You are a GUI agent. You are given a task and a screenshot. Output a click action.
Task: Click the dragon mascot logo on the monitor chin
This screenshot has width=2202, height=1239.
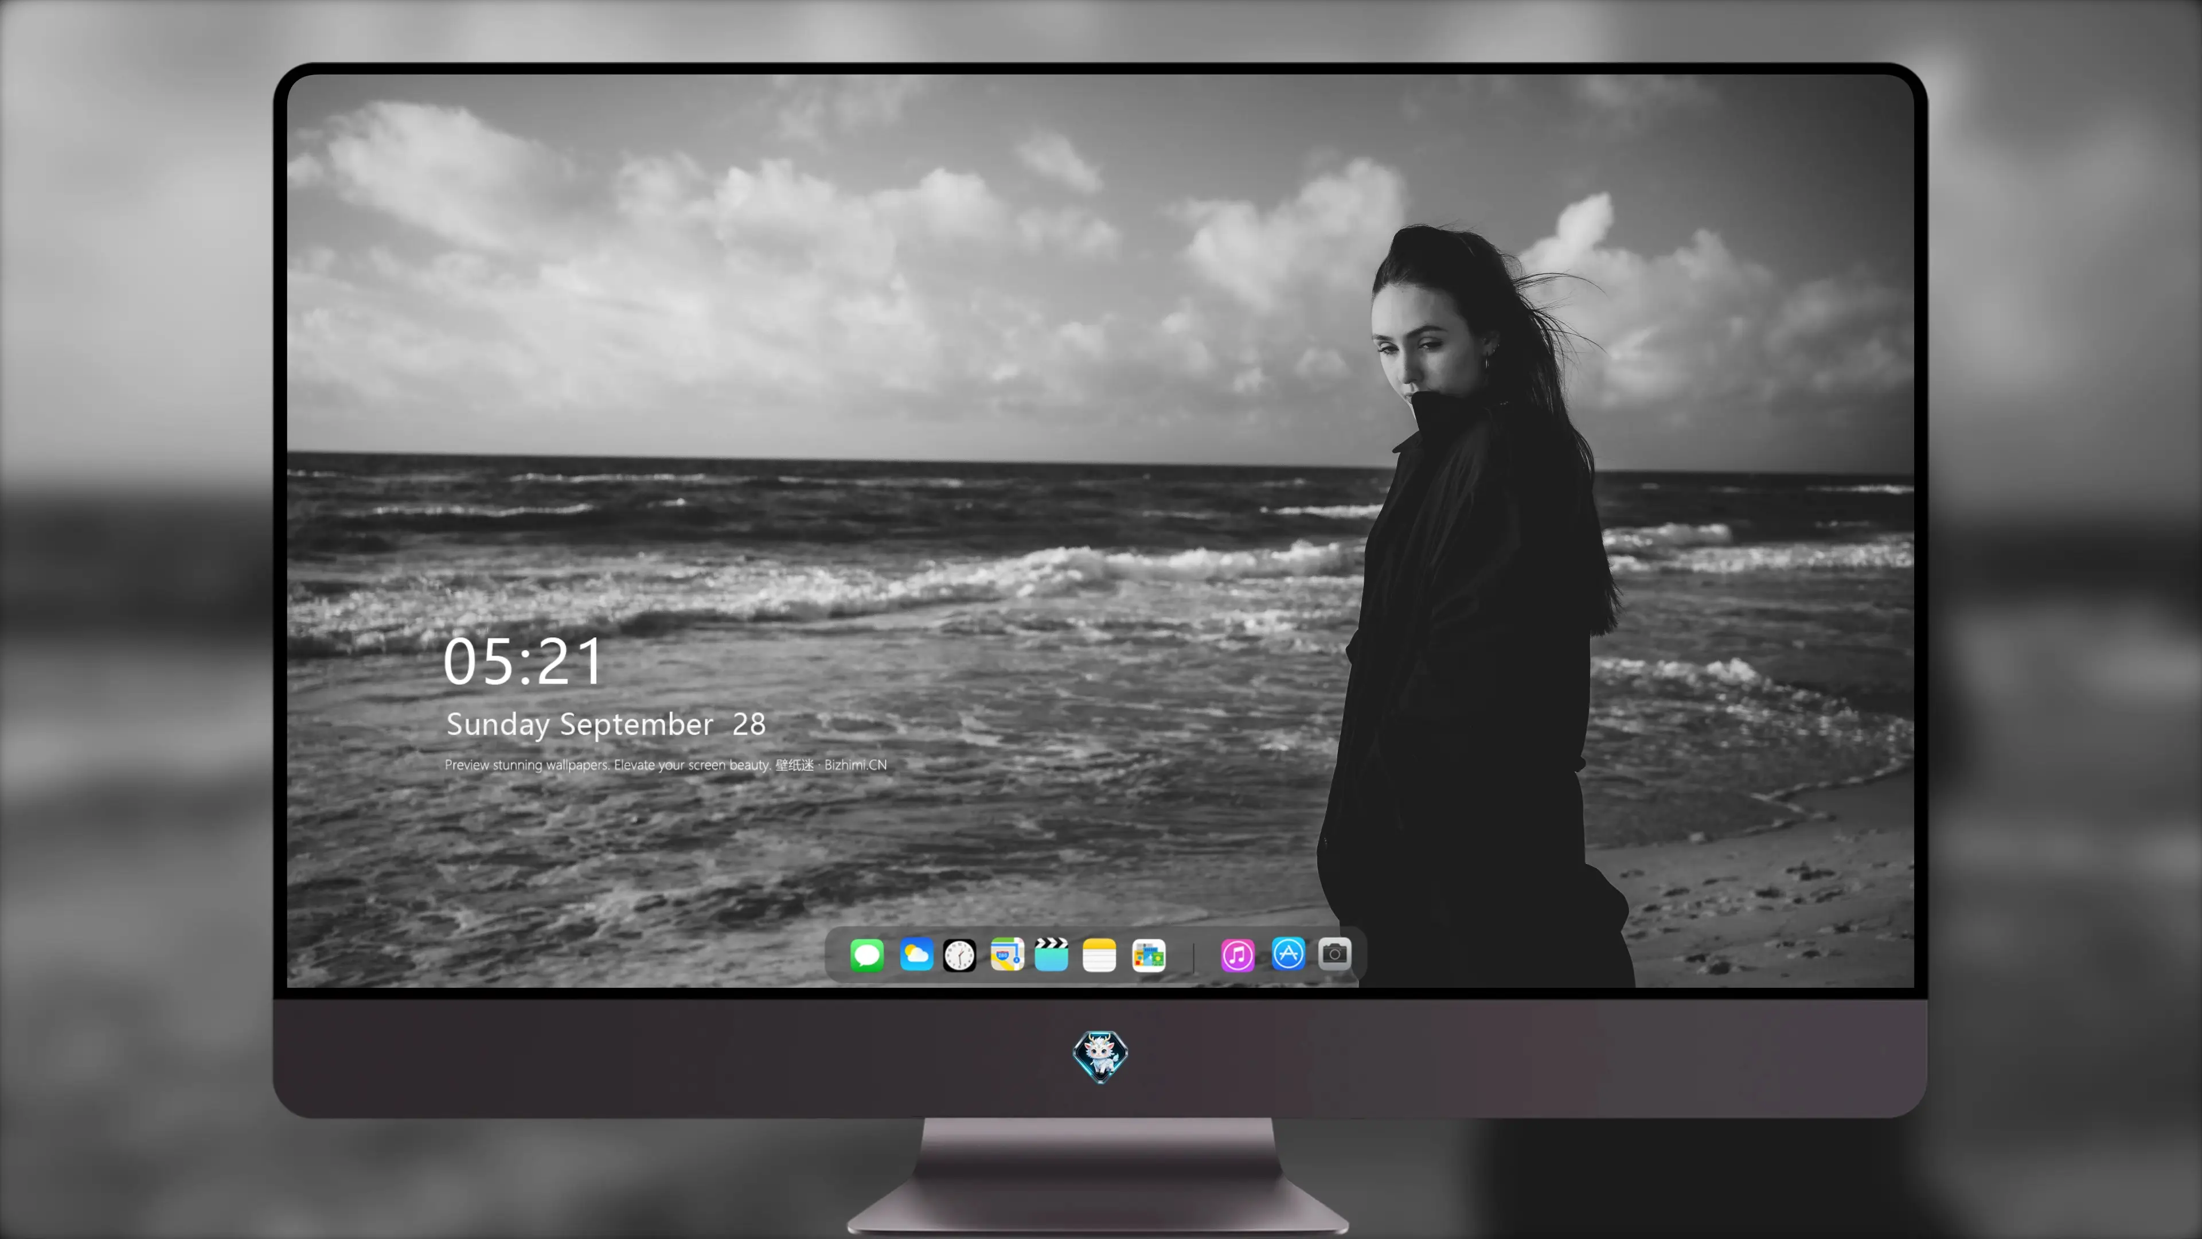1100,1057
